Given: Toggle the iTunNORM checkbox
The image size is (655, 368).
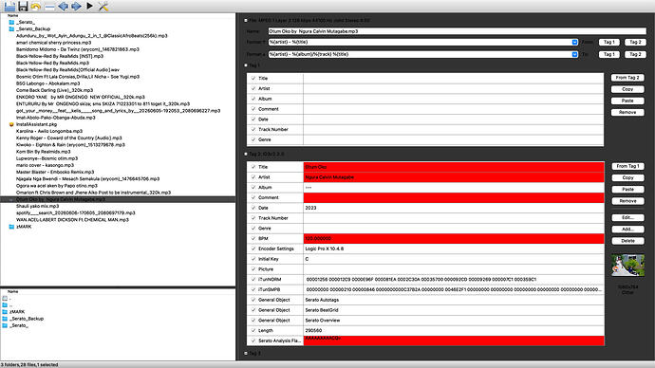Looking at the screenshot, I should [253, 279].
